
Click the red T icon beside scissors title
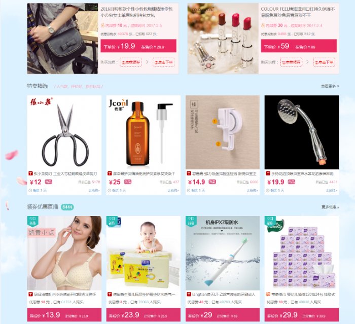(30, 173)
